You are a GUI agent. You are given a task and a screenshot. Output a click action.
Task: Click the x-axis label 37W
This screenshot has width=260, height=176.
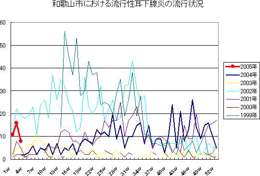pyautogui.click(x=149, y=171)
